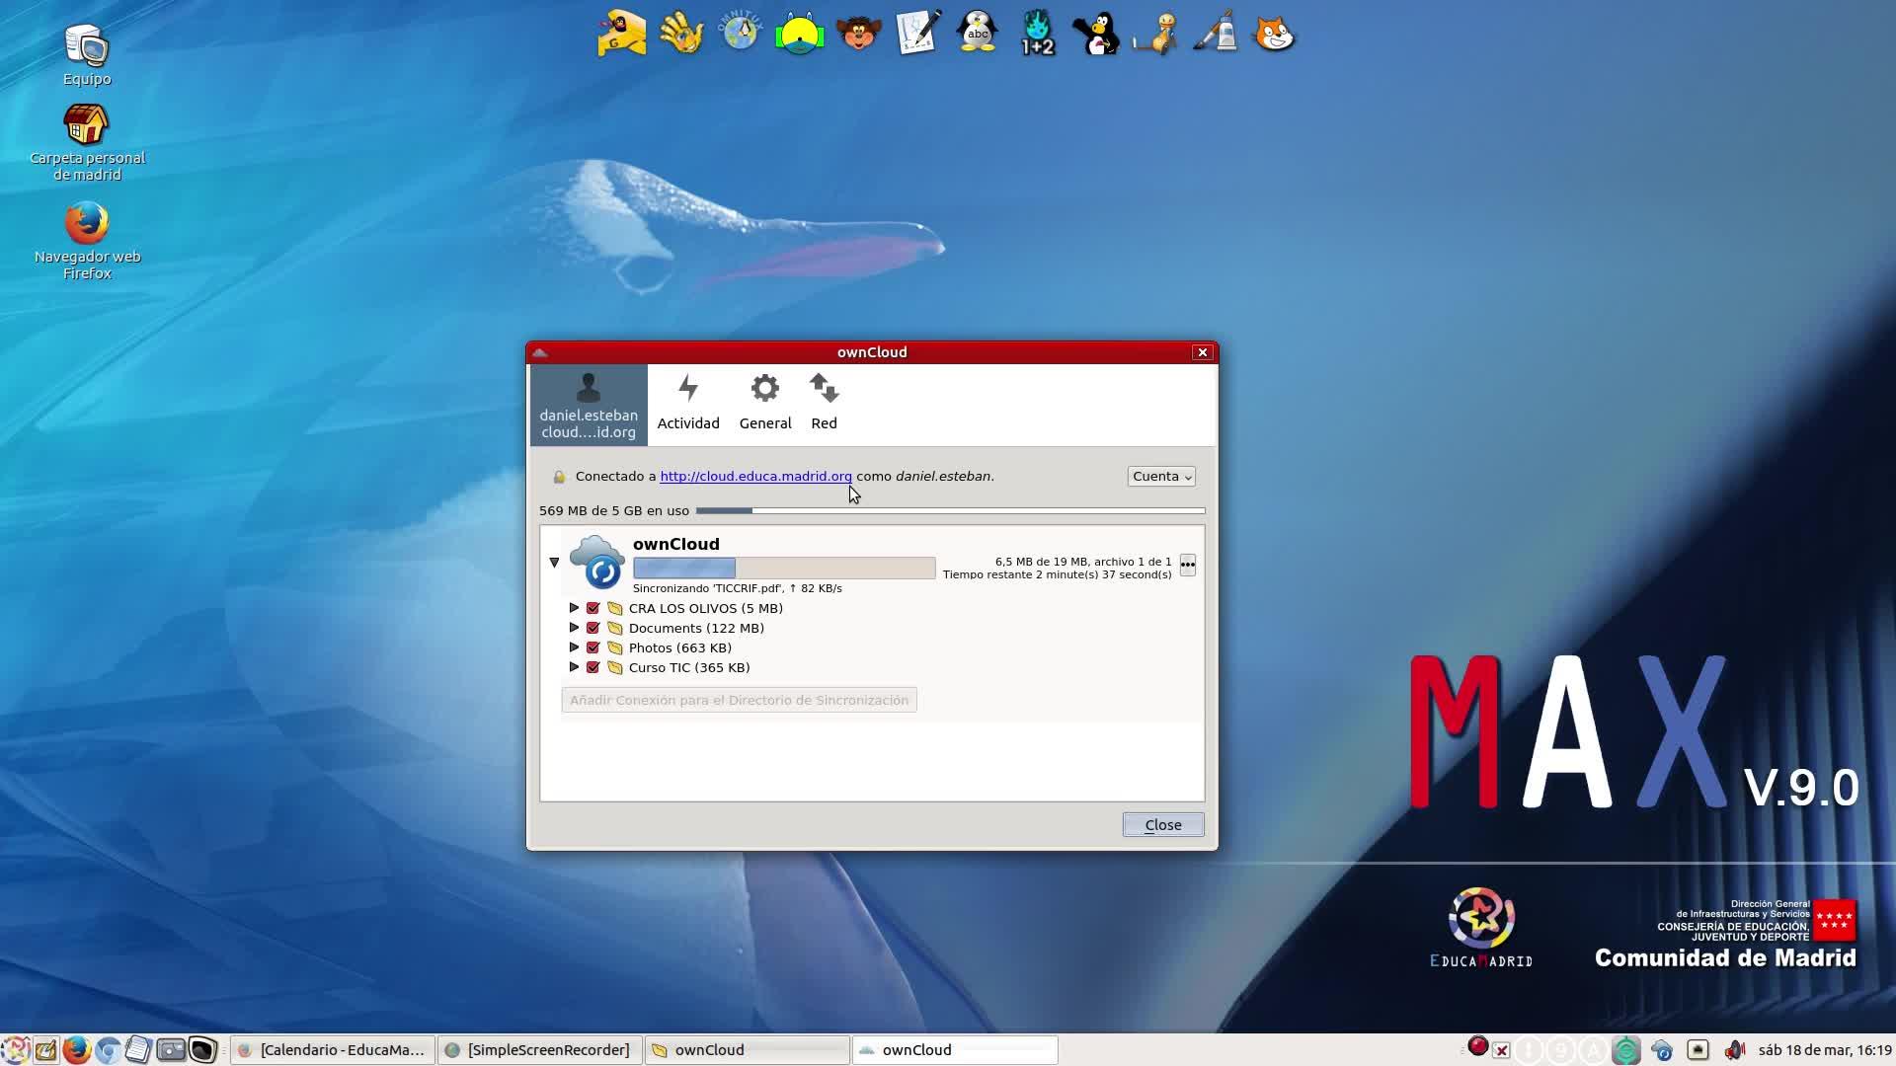Image resolution: width=1896 pixels, height=1066 pixels.
Task: Click the three-dots folder options button
Action: [x=1187, y=566]
